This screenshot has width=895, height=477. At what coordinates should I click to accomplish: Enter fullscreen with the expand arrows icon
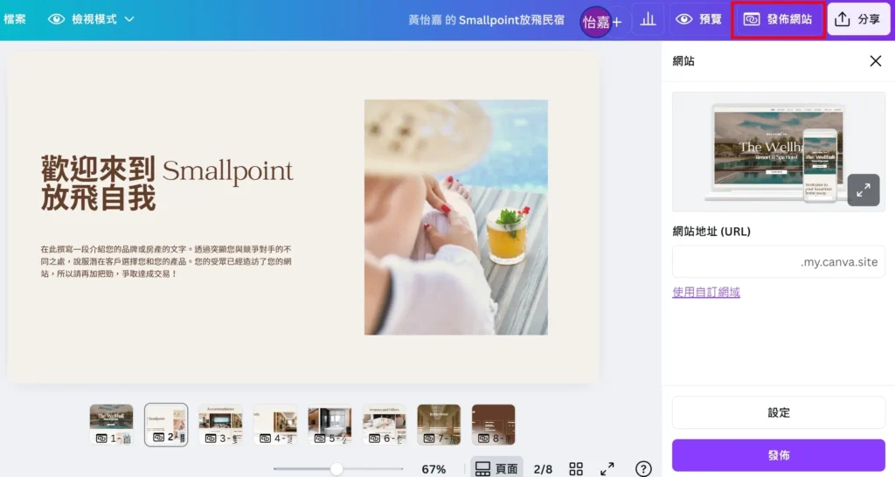click(607, 469)
